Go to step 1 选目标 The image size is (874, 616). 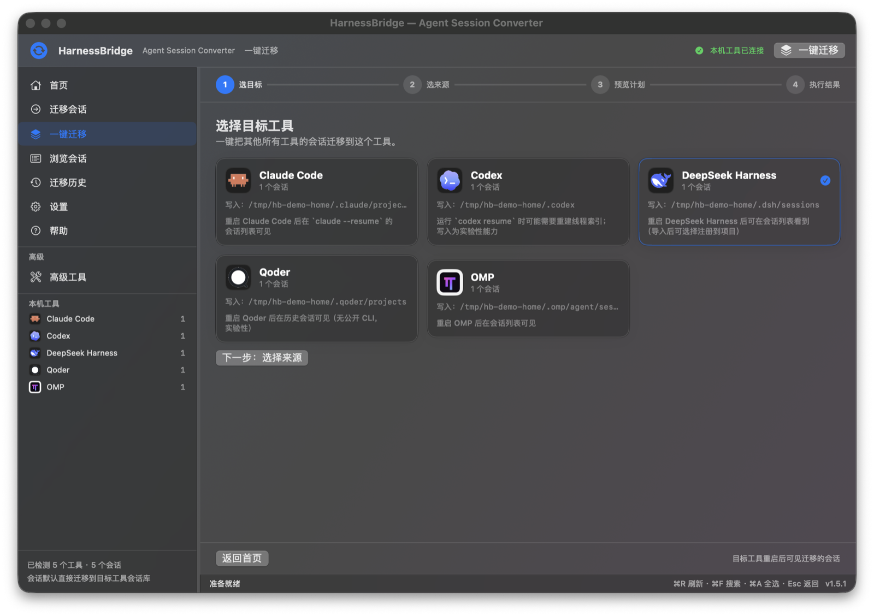pos(239,85)
